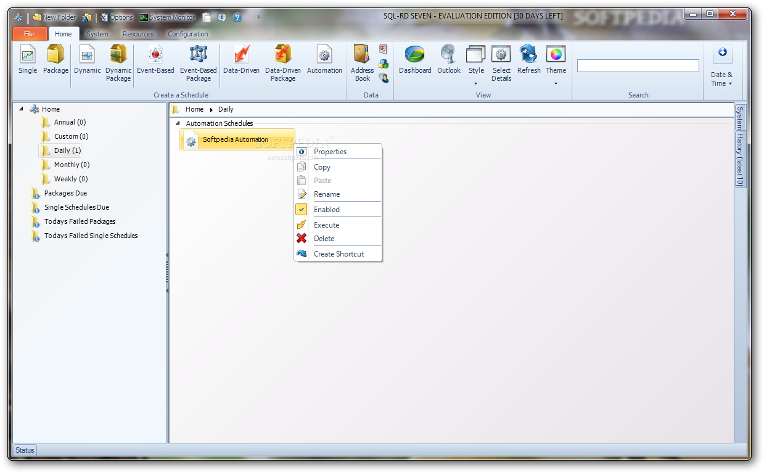
Task: Create a Data-Driven Package schedule
Action: [x=283, y=64]
